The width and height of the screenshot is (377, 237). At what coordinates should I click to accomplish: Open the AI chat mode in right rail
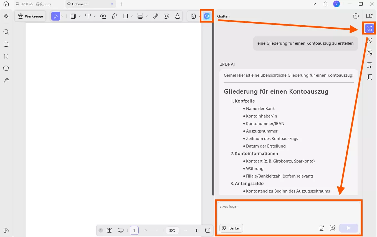pos(370,28)
